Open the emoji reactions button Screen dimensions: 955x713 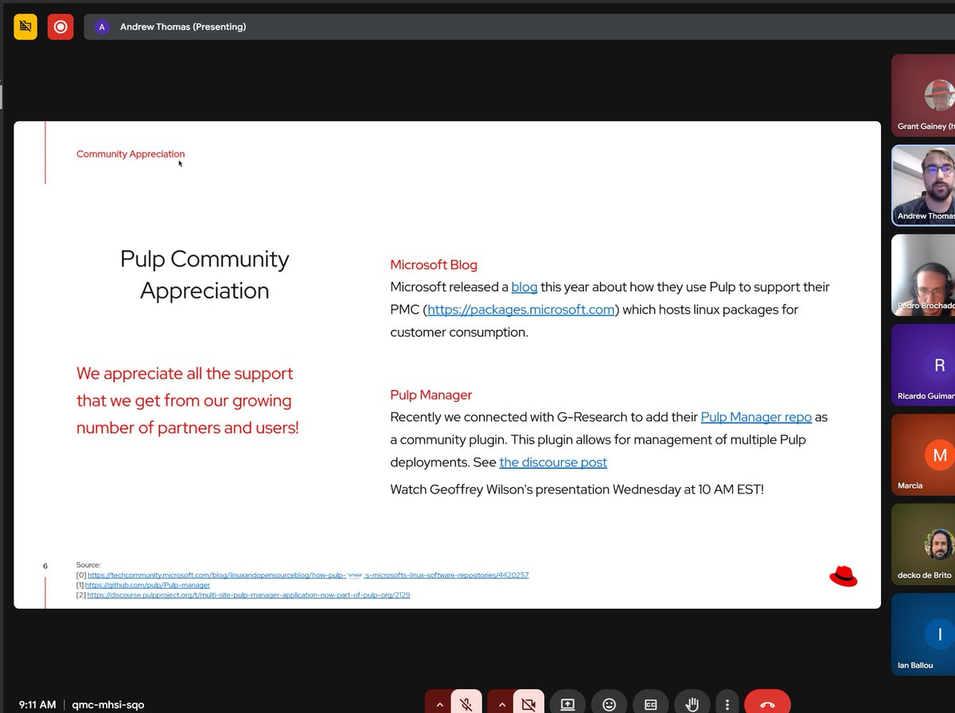[x=609, y=703]
